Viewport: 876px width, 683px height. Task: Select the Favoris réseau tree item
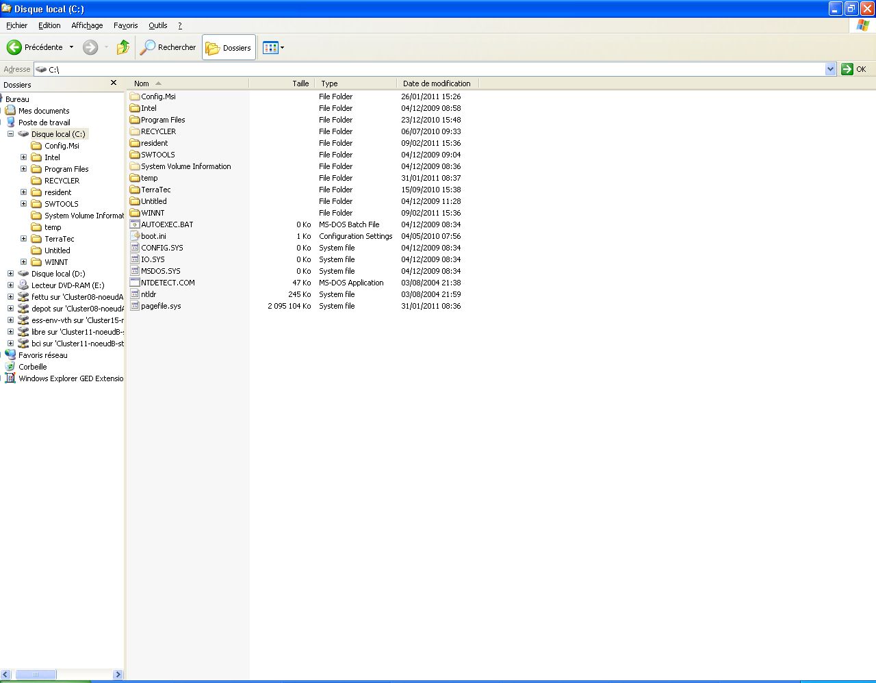point(43,355)
